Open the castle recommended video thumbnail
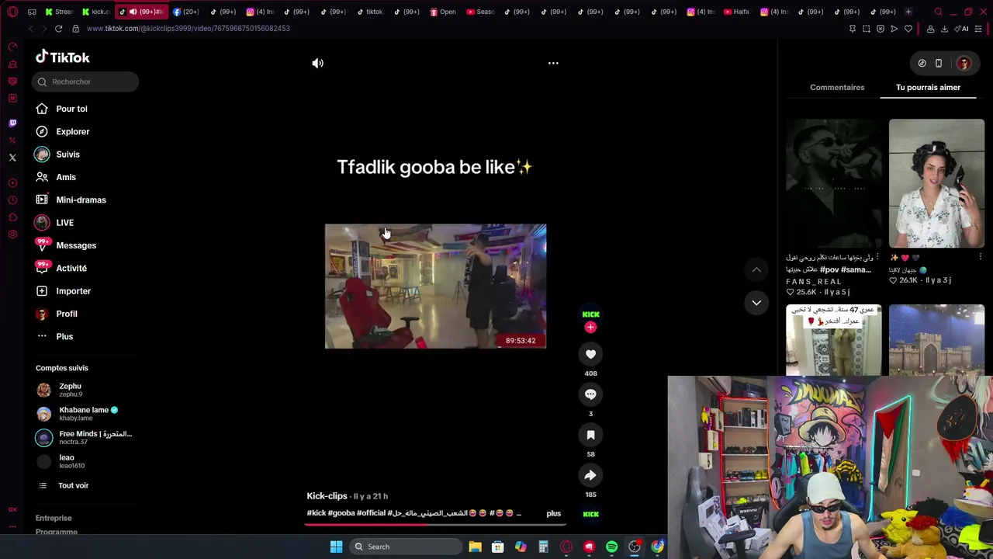Viewport: 993px width, 559px height. tap(936, 340)
